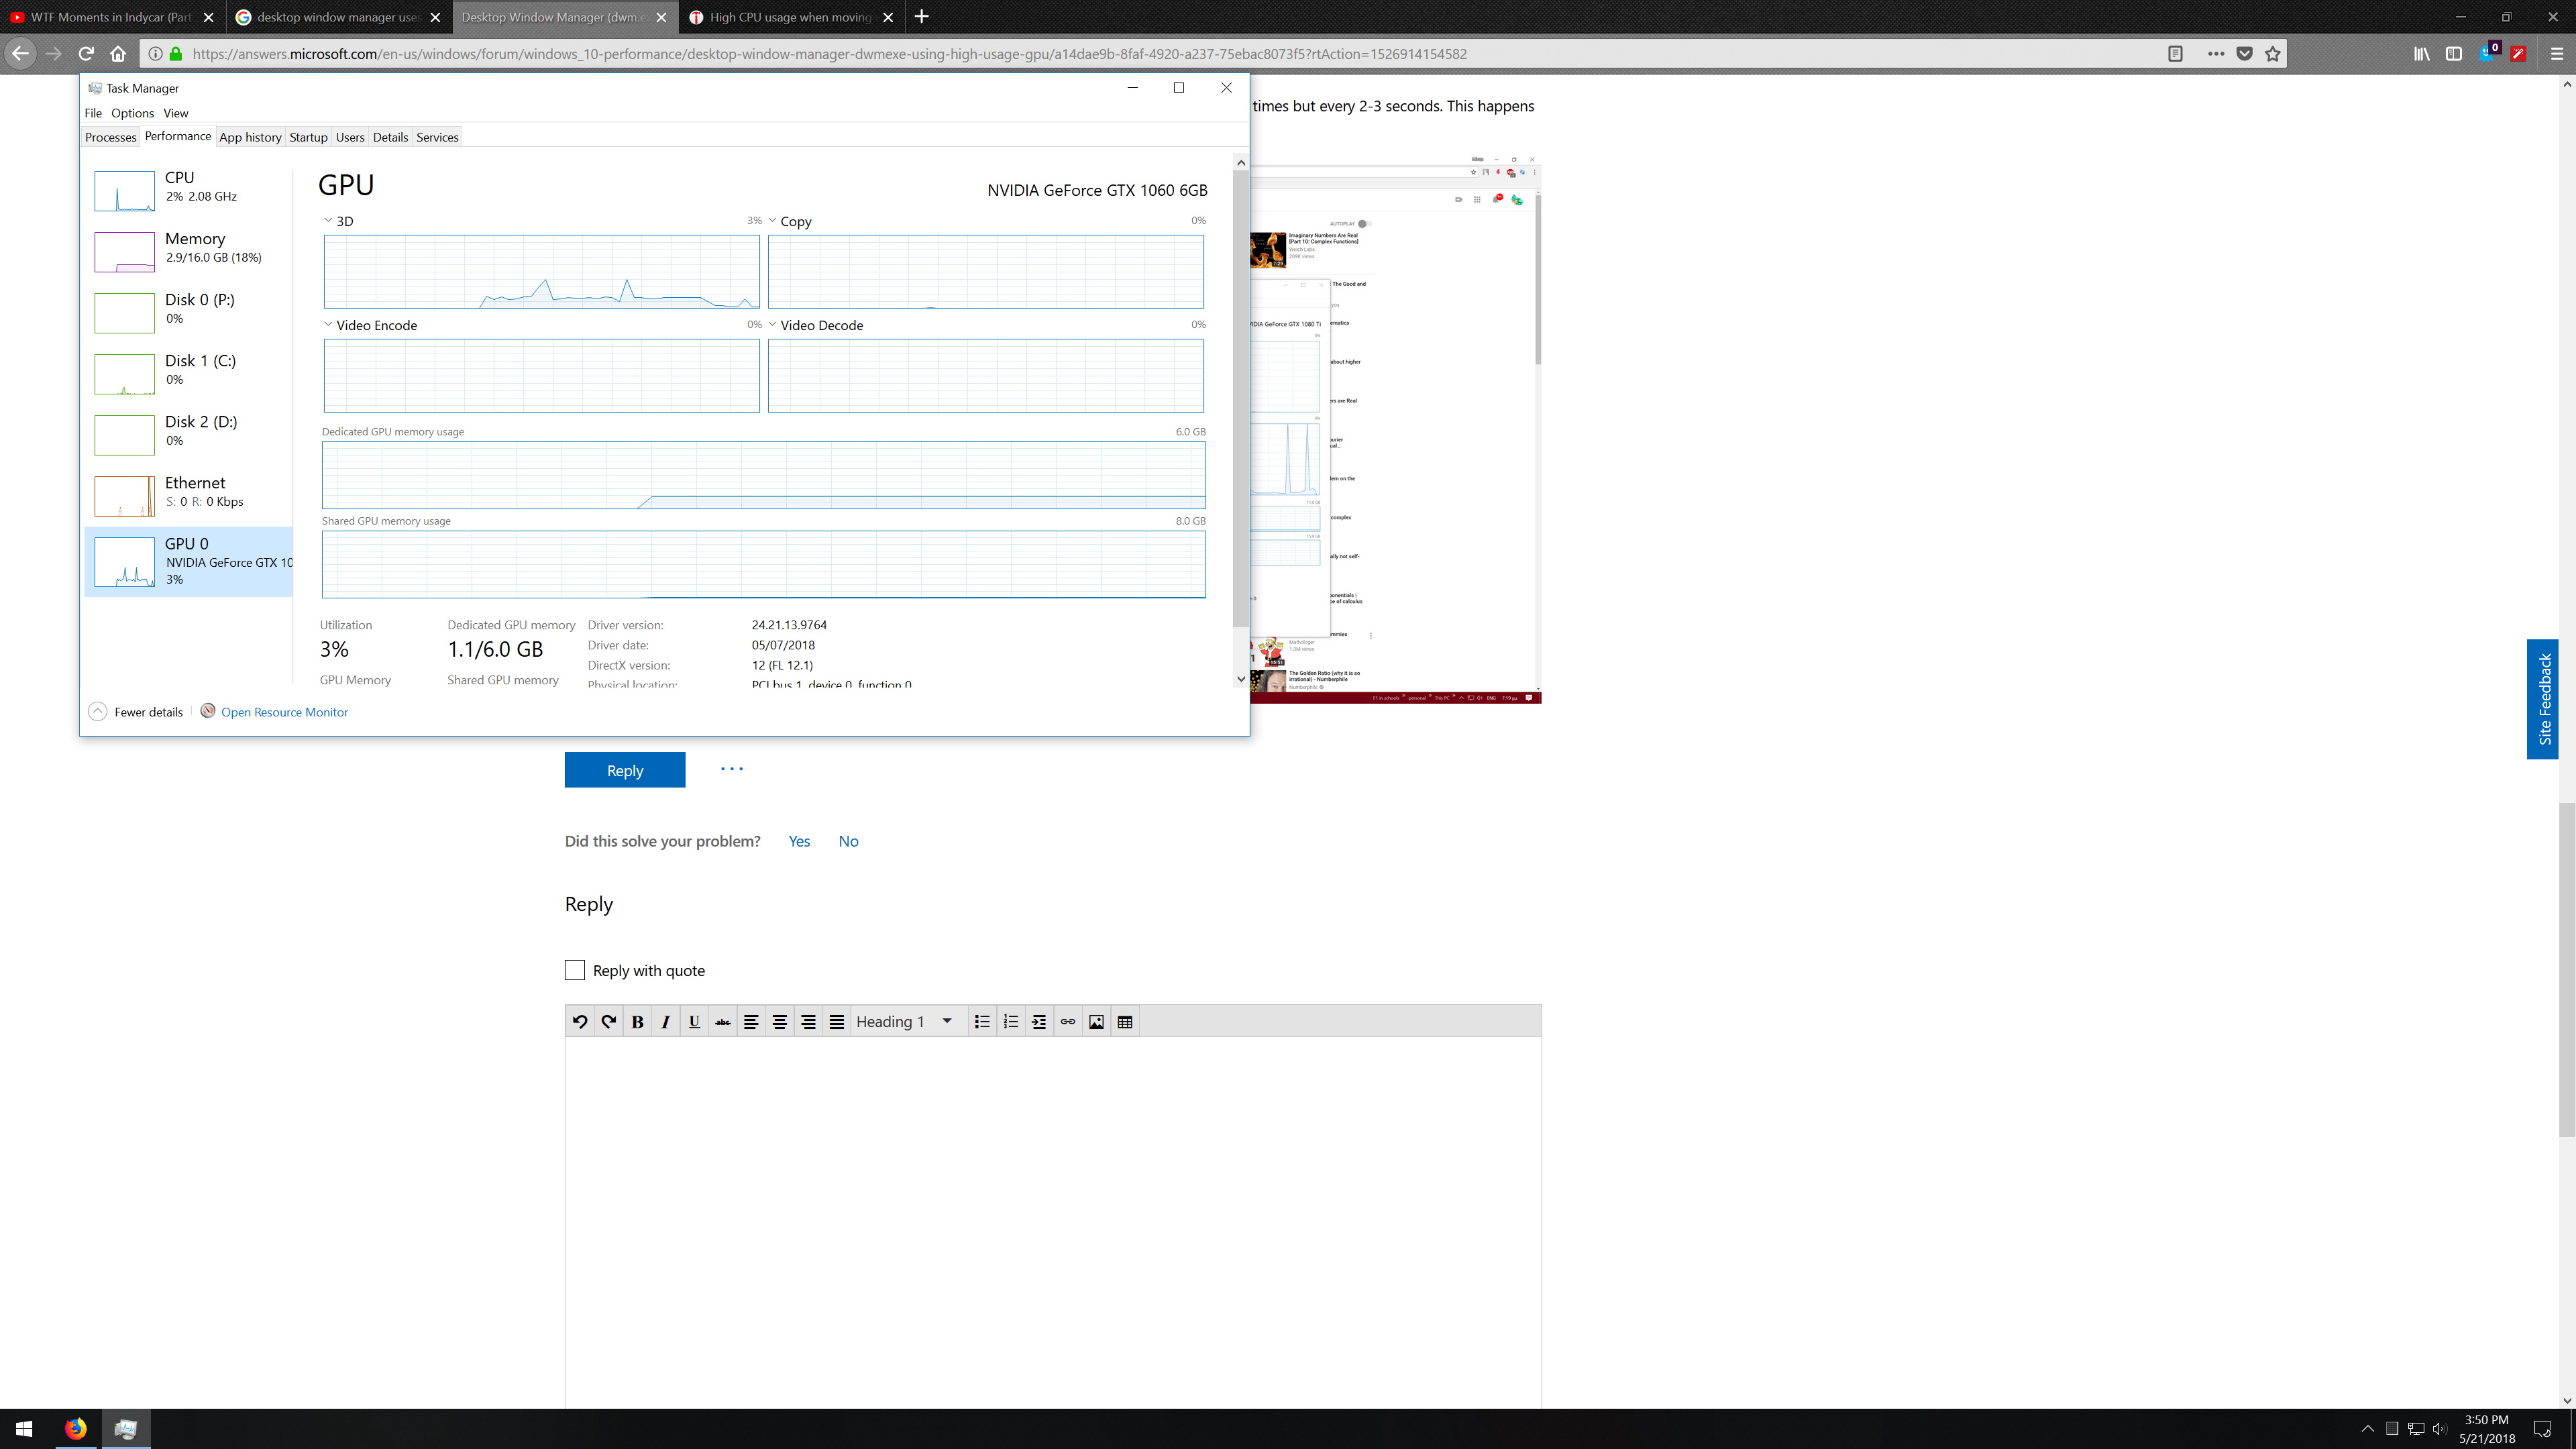Switch to the Users tab
The image size is (2576, 1449).
(x=350, y=137)
